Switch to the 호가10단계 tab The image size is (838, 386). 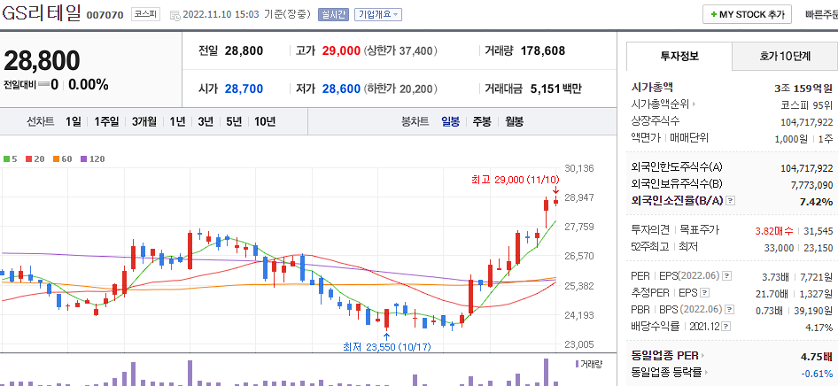(785, 56)
